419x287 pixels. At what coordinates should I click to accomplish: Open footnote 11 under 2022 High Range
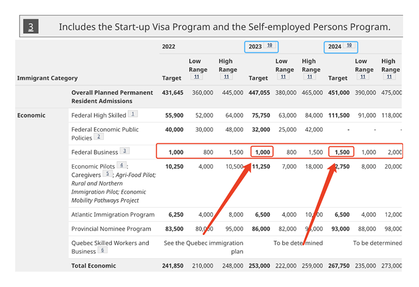226,77
